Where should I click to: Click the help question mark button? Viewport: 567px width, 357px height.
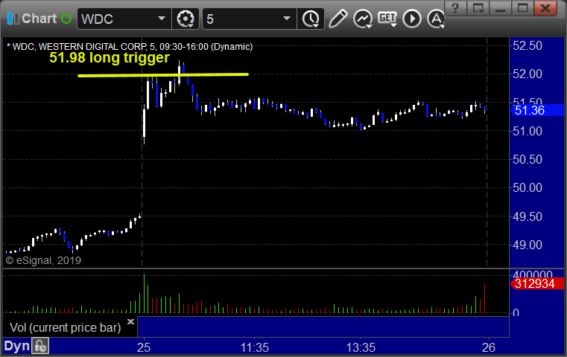(x=456, y=8)
